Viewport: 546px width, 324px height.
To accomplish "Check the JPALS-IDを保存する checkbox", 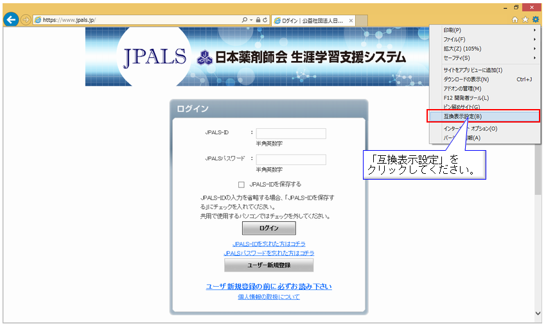I will tap(242, 185).
